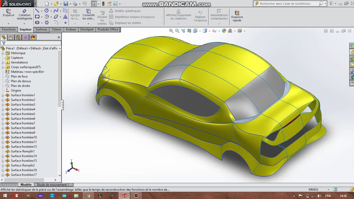Click the FRA language indicator
This screenshot has height=199, width=354.
click(328, 196)
